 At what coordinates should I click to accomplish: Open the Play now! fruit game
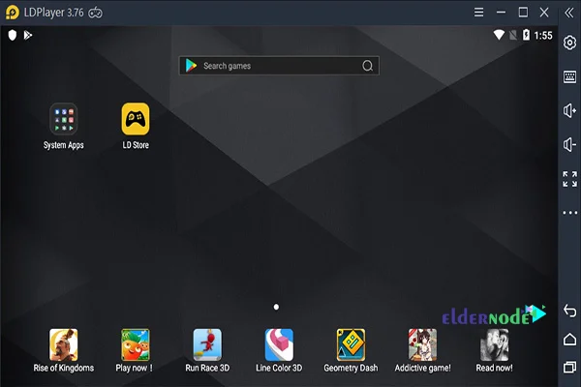click(x=135, y=344)
